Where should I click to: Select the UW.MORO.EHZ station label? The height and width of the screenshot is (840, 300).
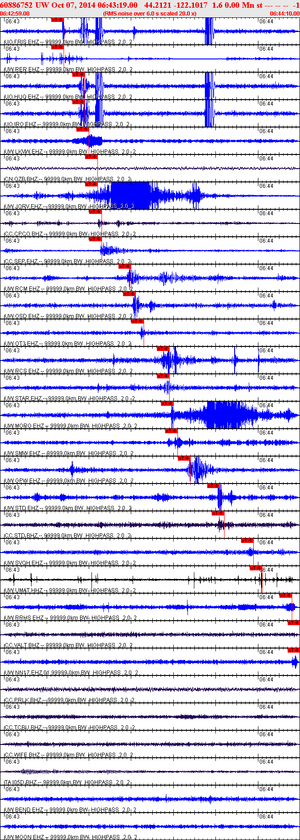[x=70, y=426]
